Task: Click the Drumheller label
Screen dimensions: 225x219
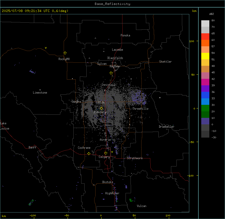Action: tap(167, 127)
